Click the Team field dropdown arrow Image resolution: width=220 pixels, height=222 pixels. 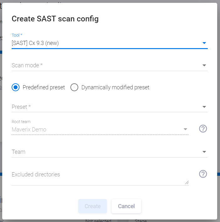coord(204,152)
